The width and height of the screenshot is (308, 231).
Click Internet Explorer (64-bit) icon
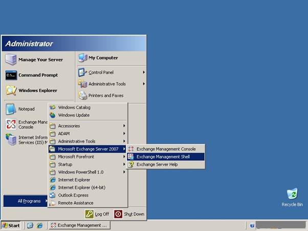click(53, 187)
